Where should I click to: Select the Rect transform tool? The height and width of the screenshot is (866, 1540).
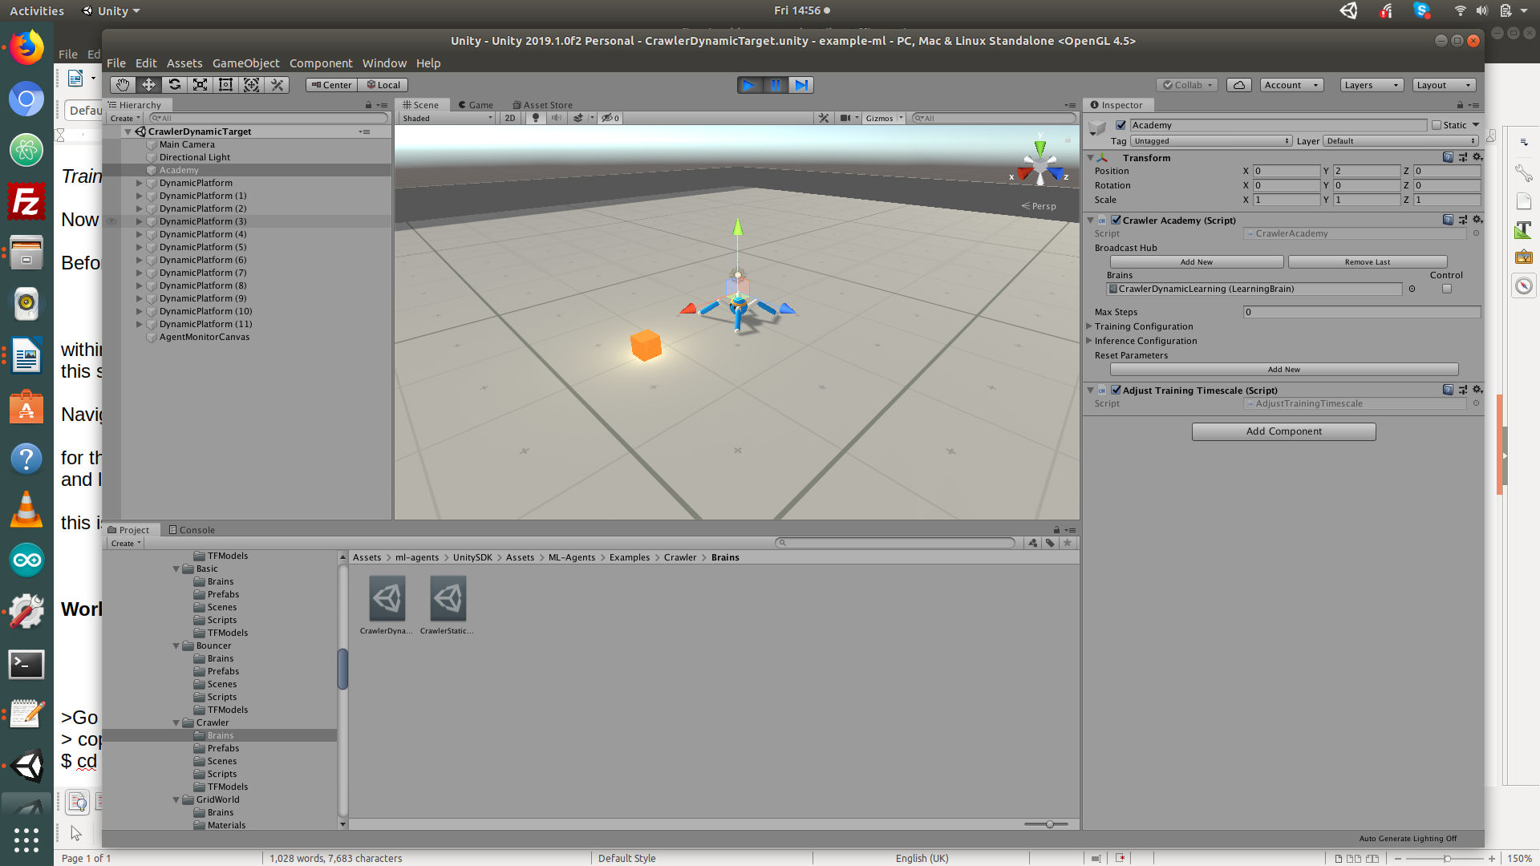click(x=225, y=85)
